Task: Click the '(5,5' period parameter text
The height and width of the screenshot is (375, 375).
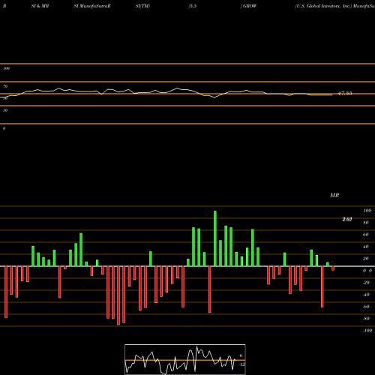Action: point(193,6)
